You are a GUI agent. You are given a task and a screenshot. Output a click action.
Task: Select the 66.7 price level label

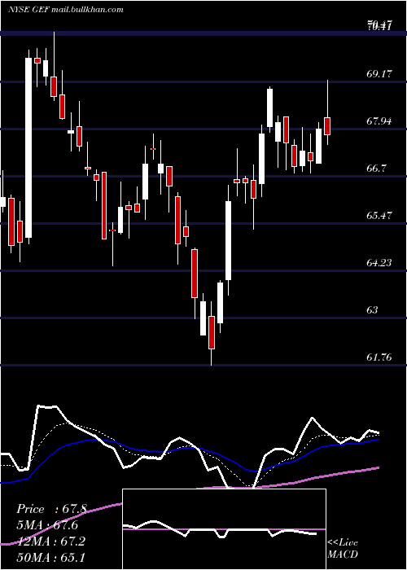(x=377, y=169)
